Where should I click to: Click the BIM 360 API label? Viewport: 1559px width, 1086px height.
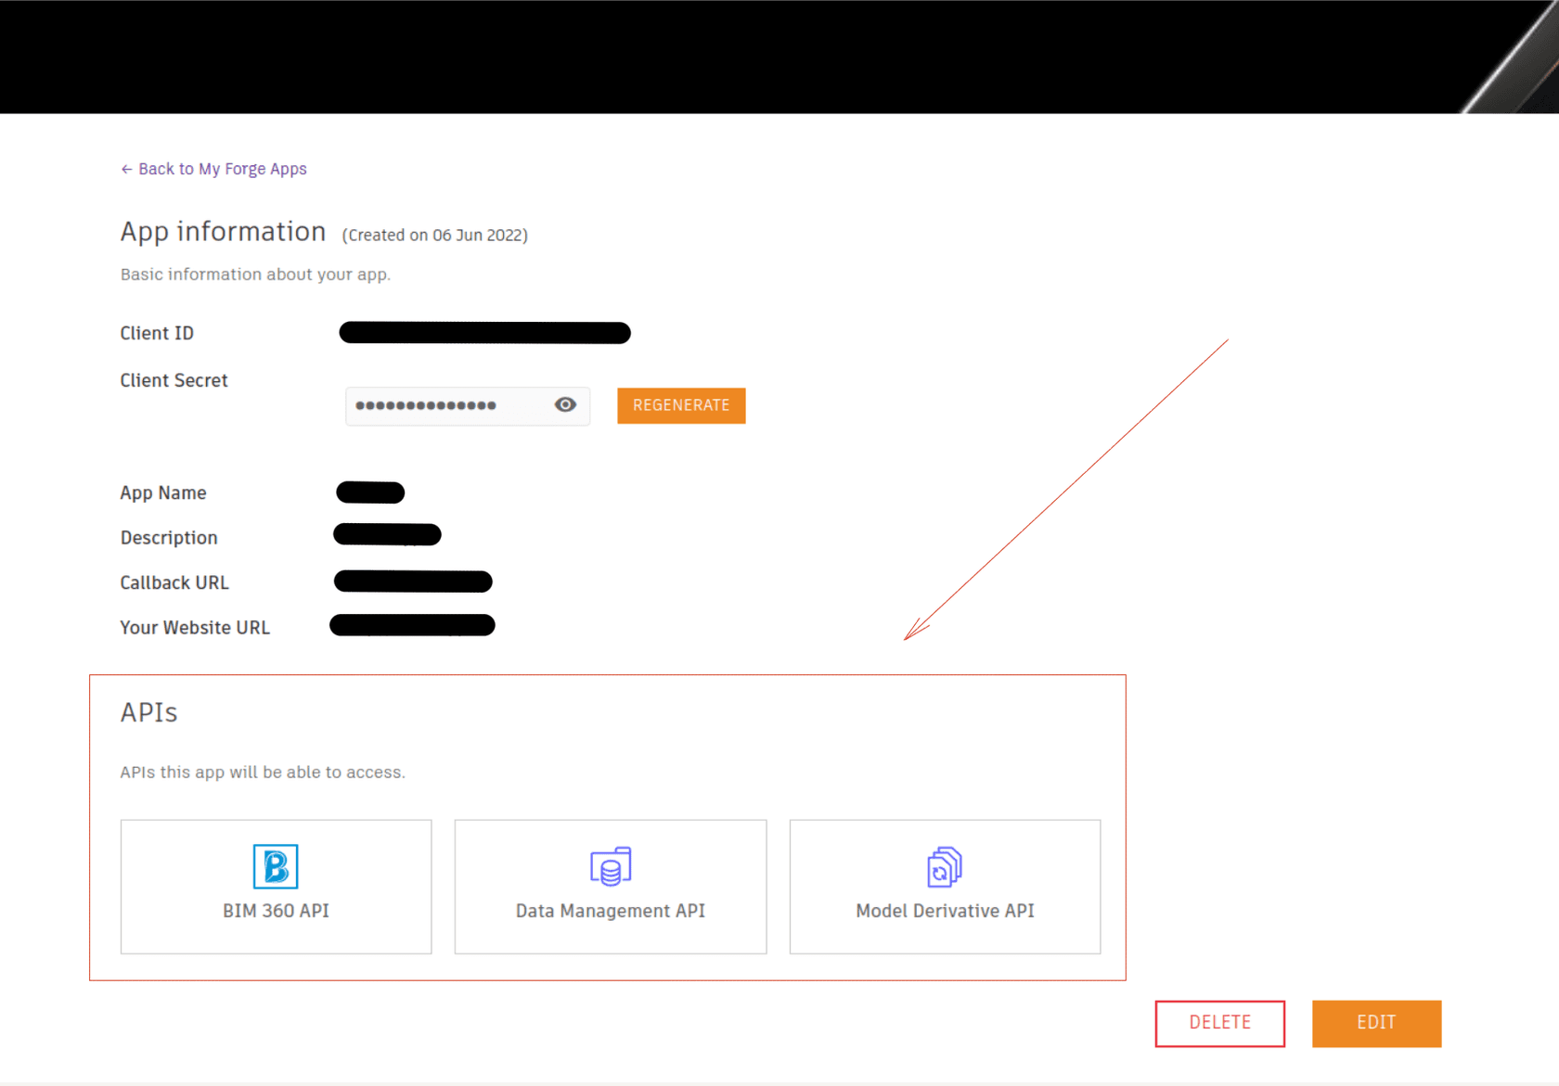(276, 911)
